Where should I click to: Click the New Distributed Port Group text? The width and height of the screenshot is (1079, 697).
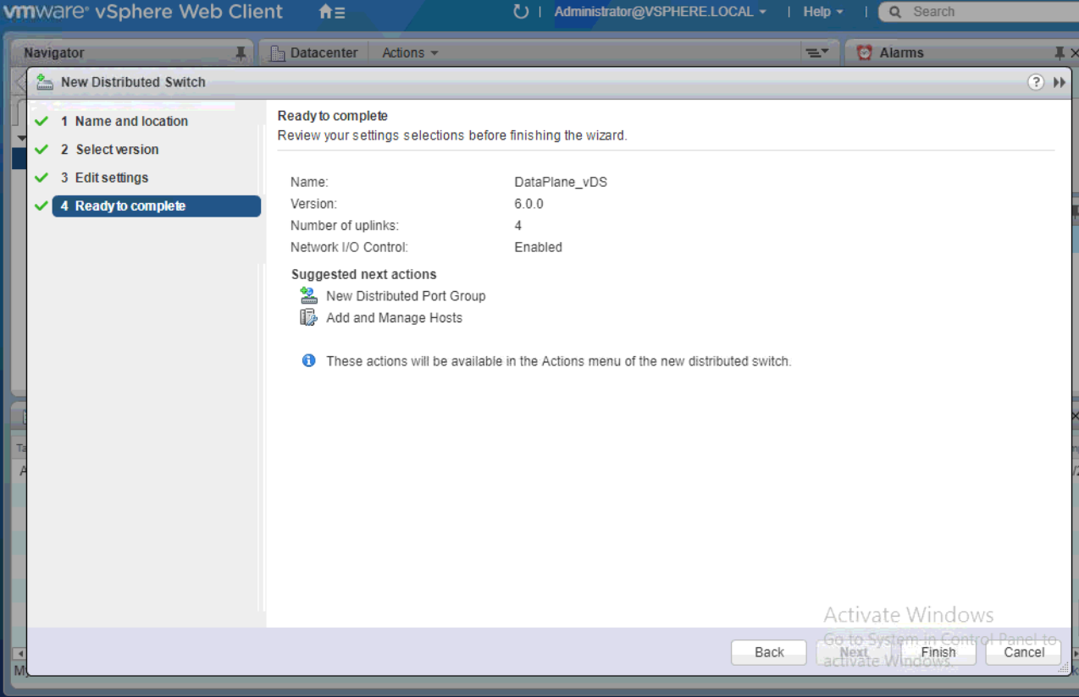click(406, 296)
